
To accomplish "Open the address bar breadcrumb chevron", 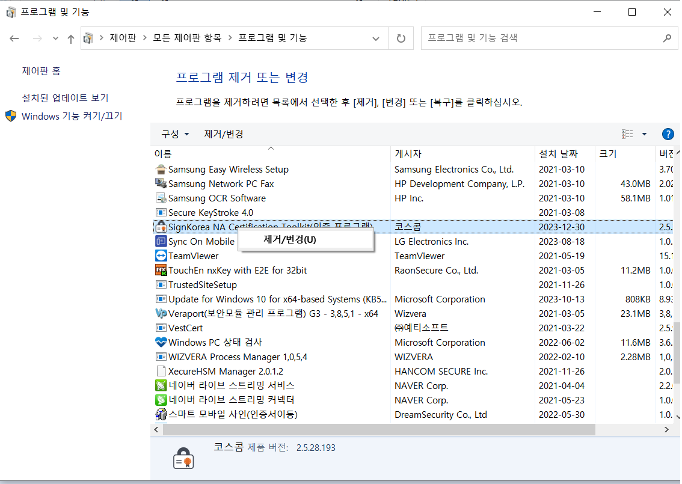I will click(376, 38).
